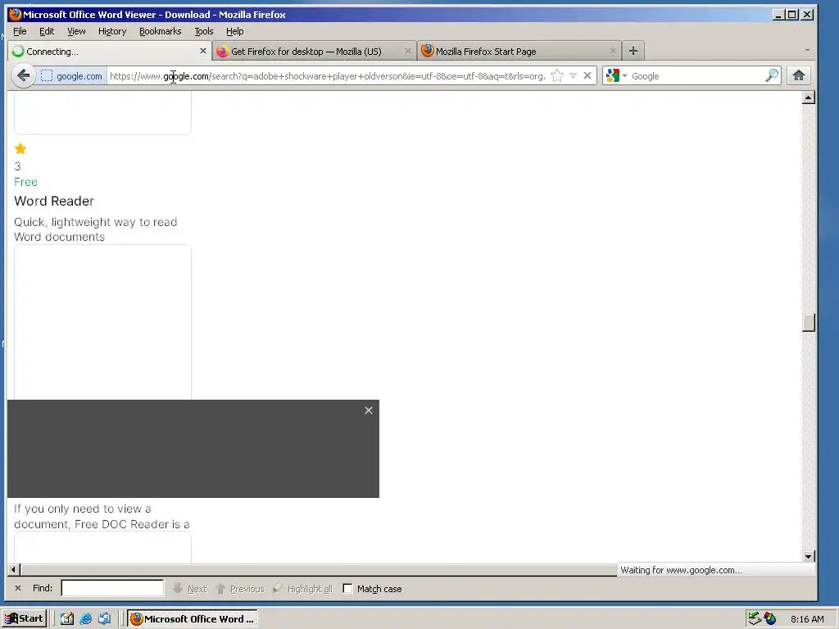Viewport: 839px width, 629px height.
Task: Click the 8:16 AM system clock
Action: pyautogui.click(x=807, y=619)
